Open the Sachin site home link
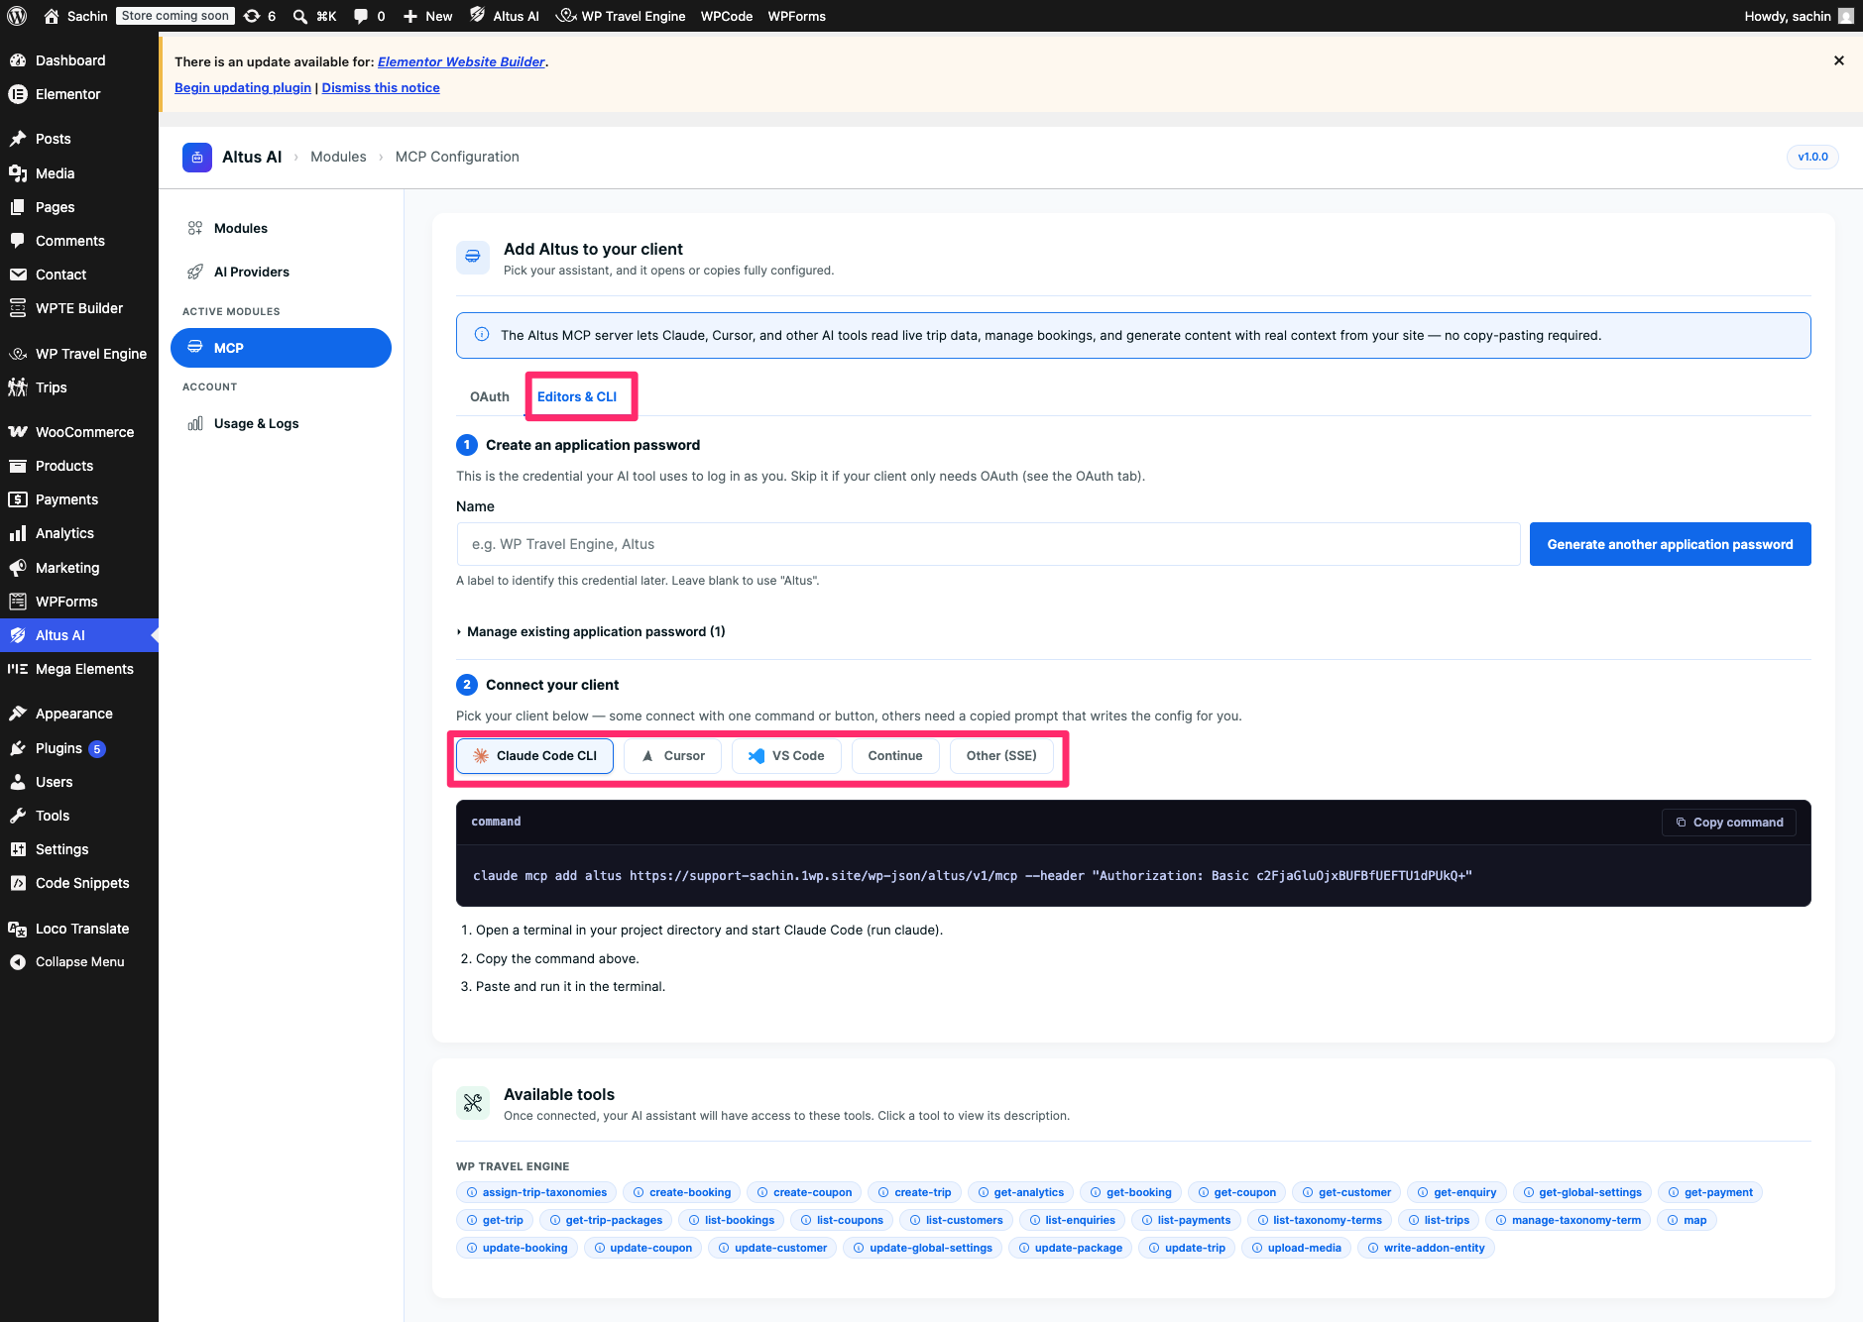 coord(75,16)
